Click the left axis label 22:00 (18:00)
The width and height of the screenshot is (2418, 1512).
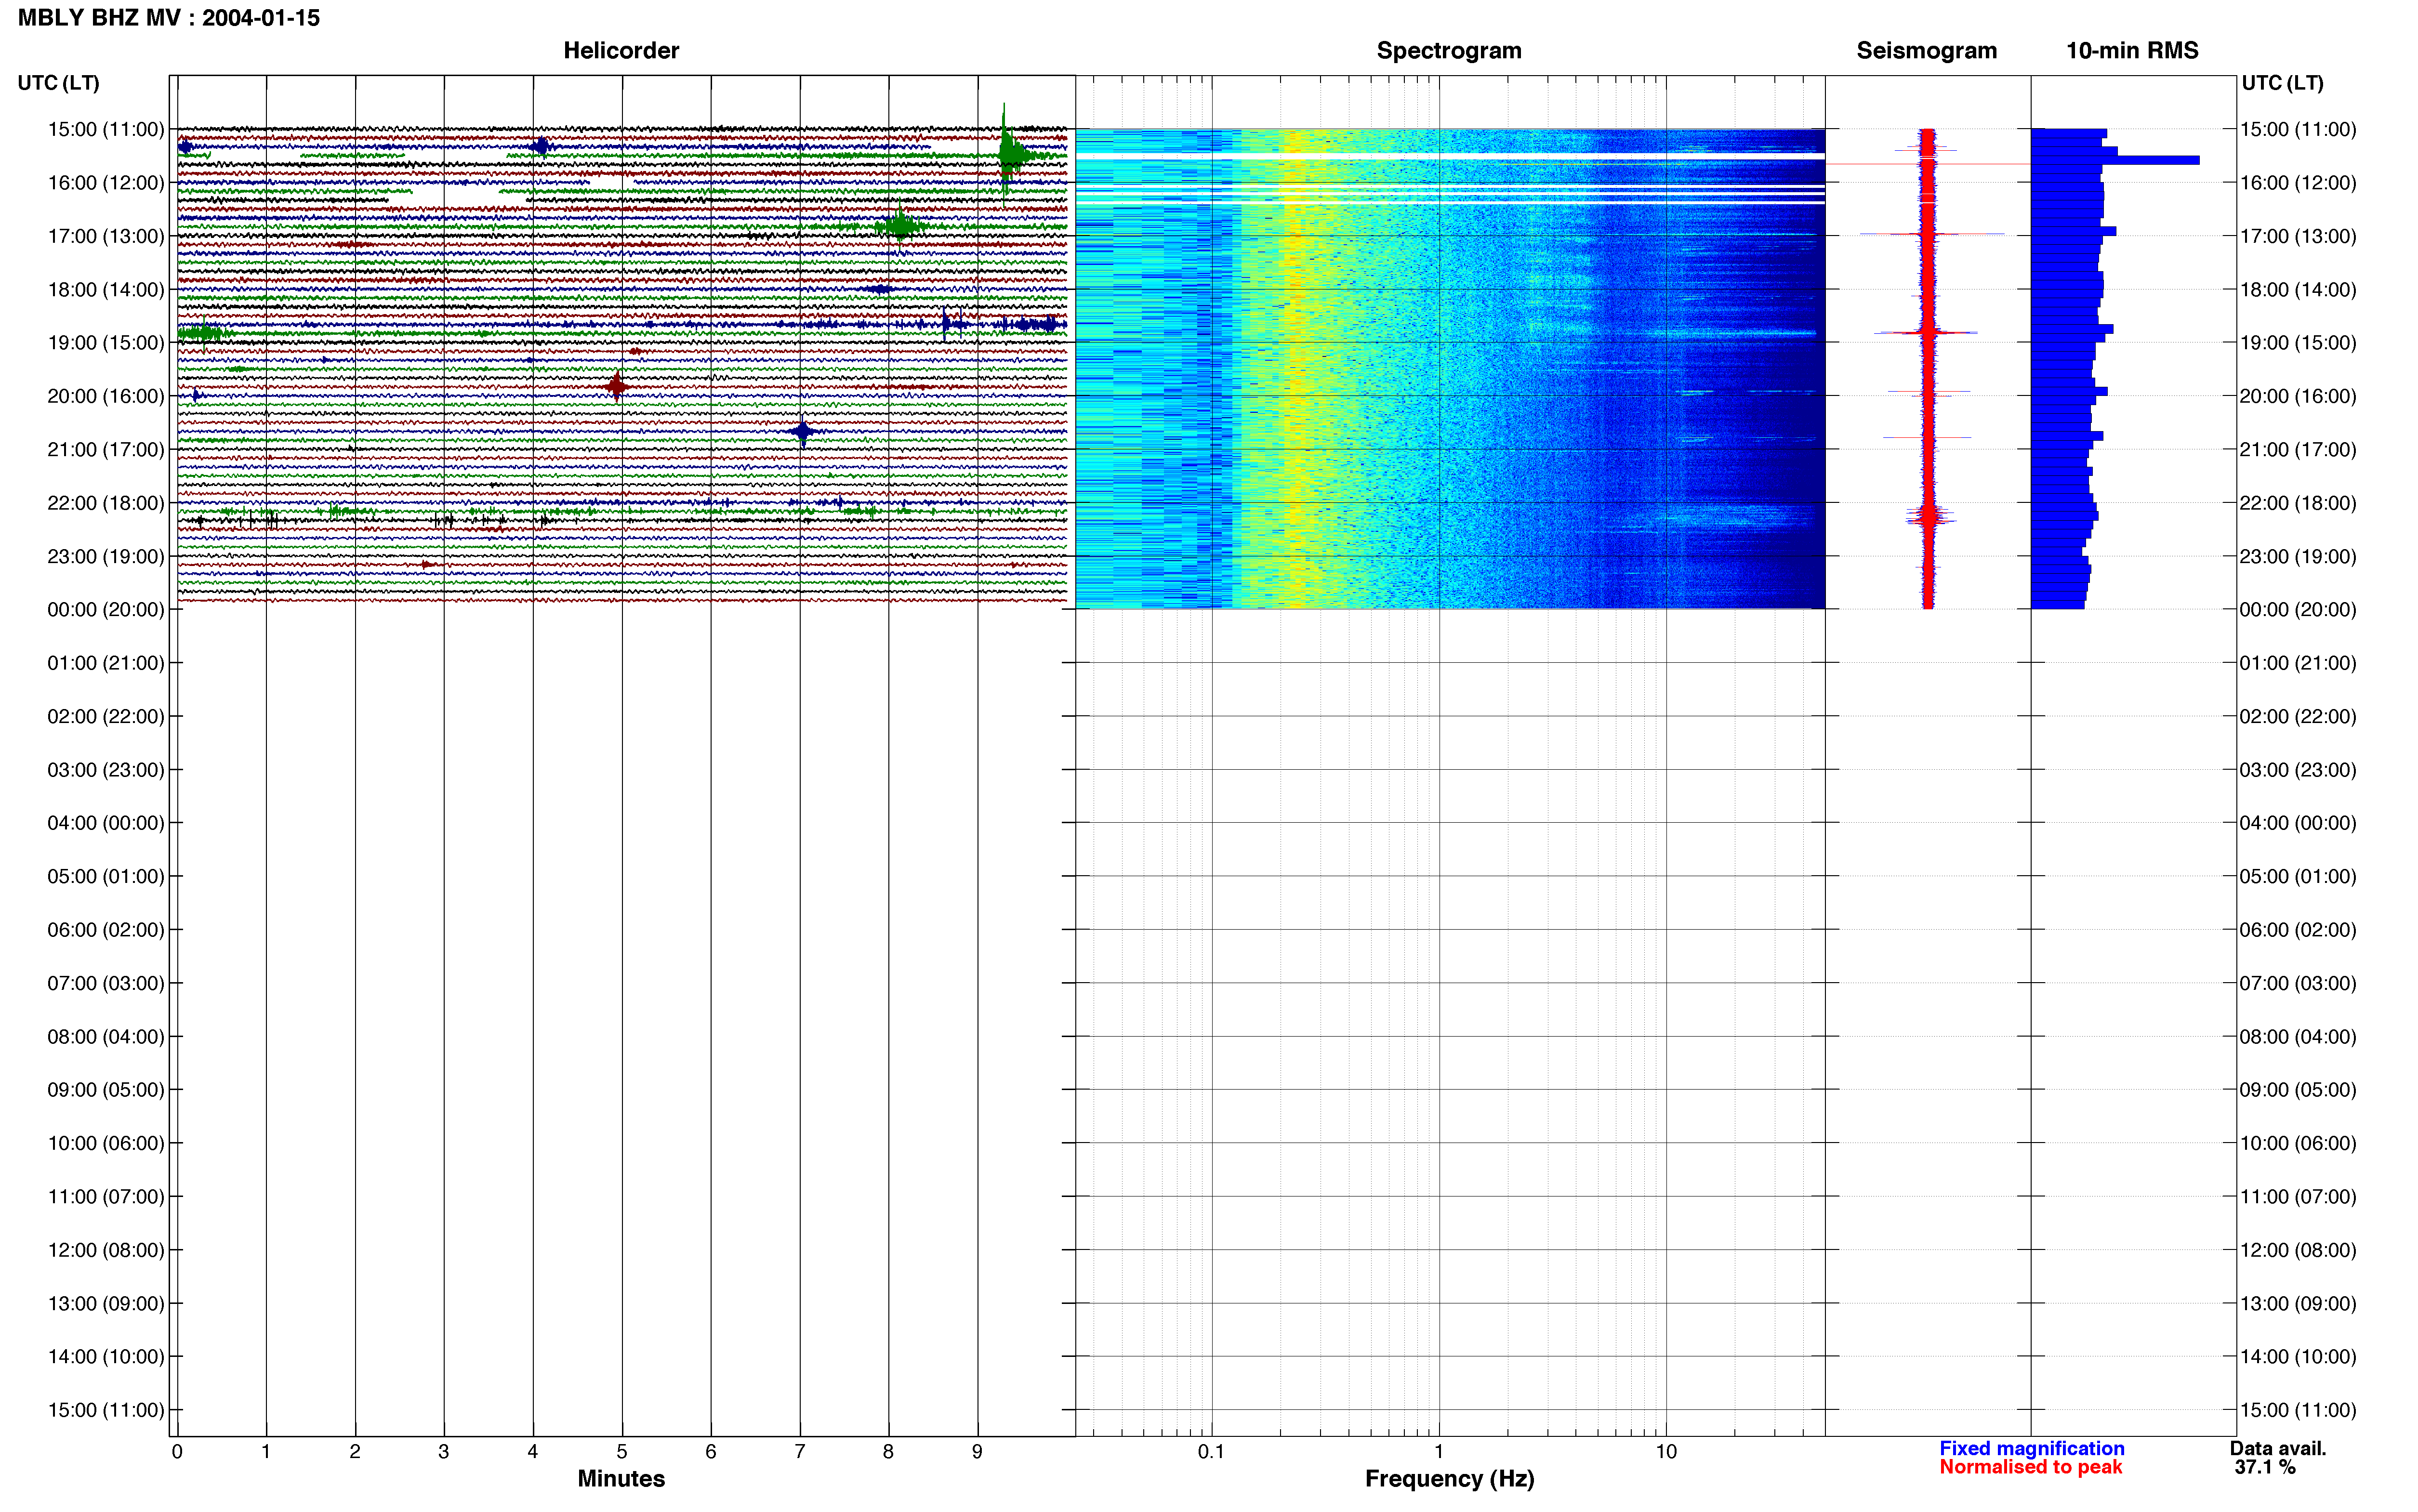(106, 503)
